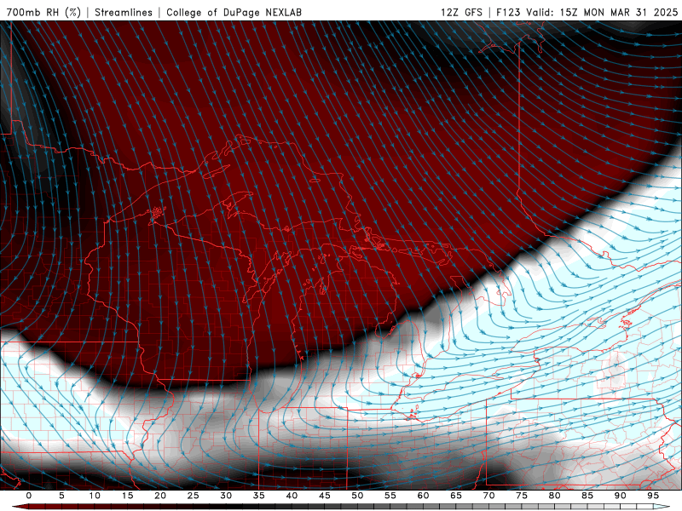Click the "65" label on the scale

coord(456,496)
